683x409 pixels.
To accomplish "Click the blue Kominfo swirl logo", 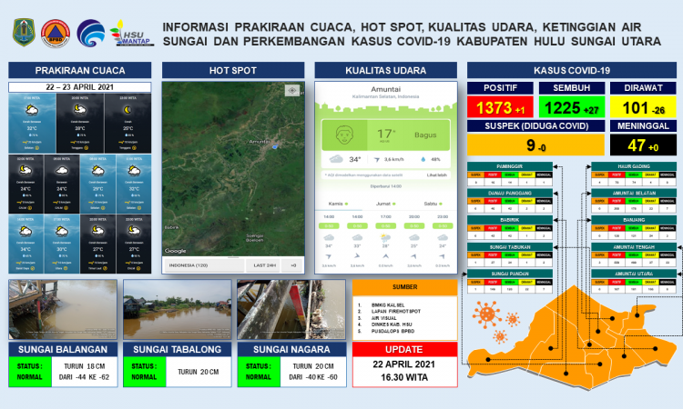I will click(x=90, y=31).
